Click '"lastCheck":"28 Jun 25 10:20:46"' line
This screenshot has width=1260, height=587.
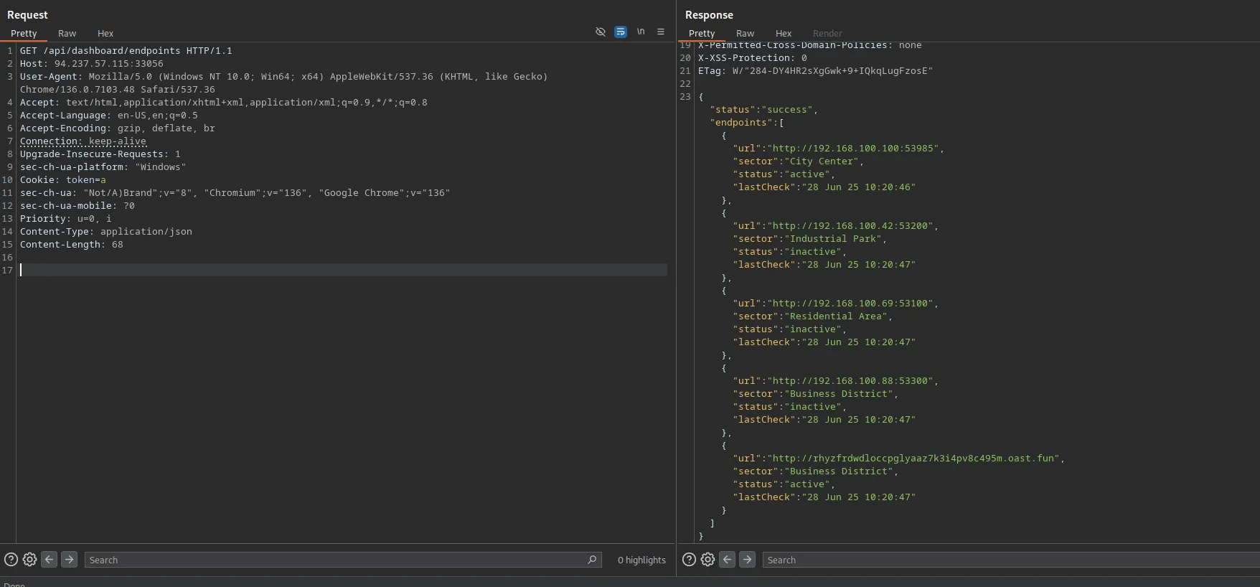coord(824,187)
